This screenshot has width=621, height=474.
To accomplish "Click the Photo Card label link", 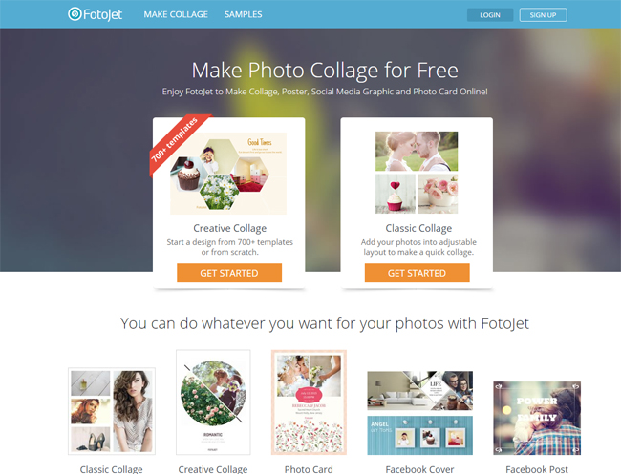I will (309, 469).
